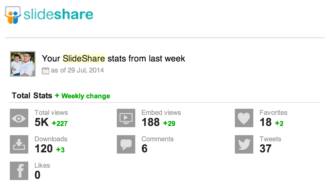Click the Total views eye icon
332x188 pixels.
pos(19,118)
